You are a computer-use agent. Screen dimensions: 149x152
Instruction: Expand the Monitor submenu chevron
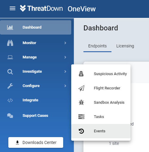click(65, 43)
